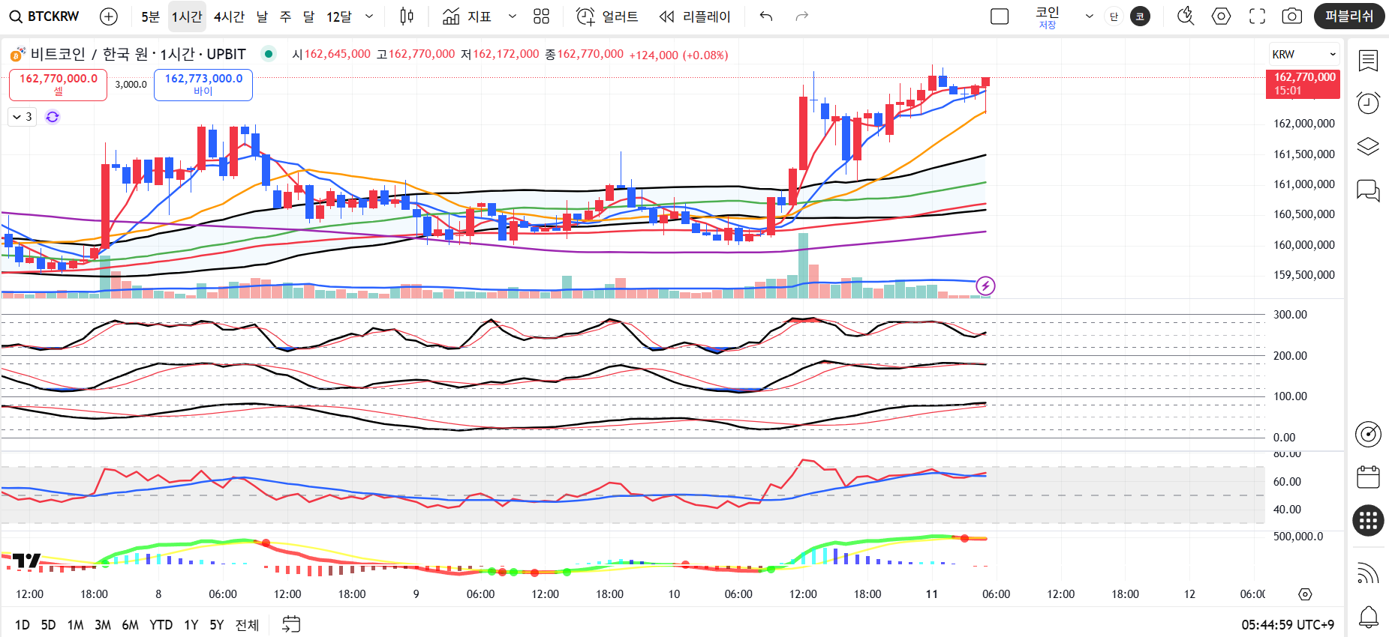The height and width of the screenshot is (637, 1389).
Task: Select the 달 (monthly) timeframe
Action: (x=309, y=16)
